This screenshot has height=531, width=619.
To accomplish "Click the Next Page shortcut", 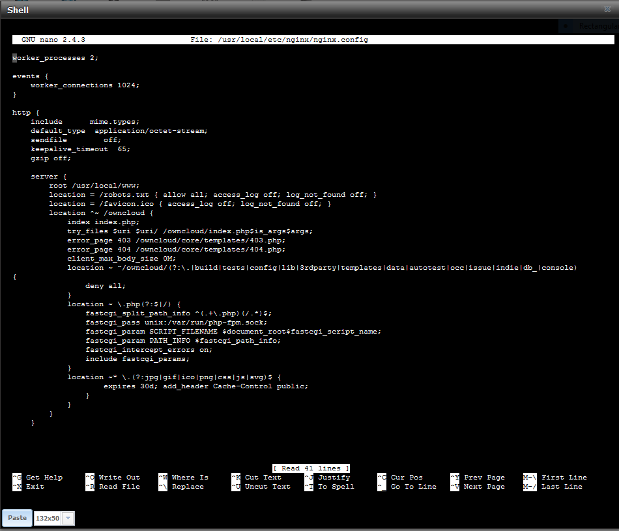I will (484, 487).
